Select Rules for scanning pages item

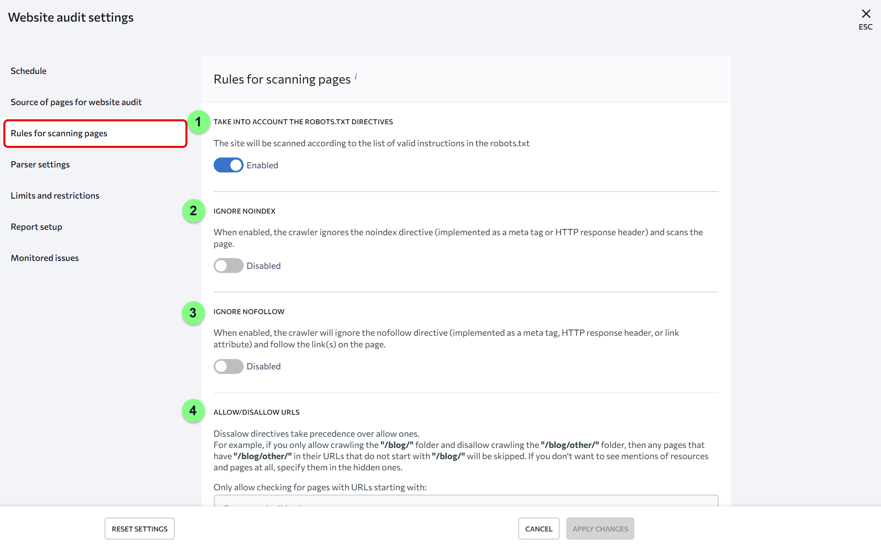(59, 133)
